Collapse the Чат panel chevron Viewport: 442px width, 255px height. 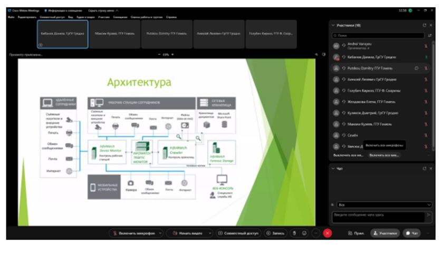point(333,169)
